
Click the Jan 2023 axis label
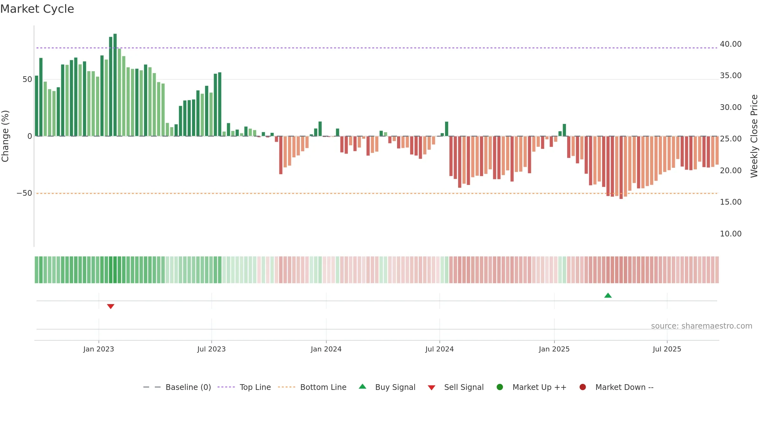tap(99, 349)
